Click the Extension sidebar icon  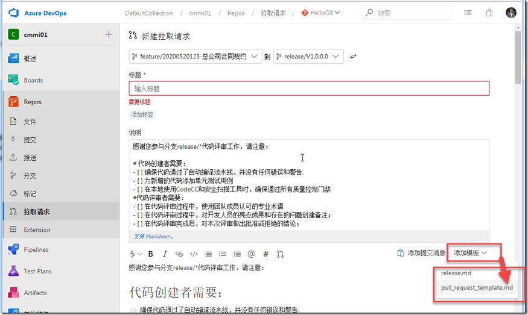(x=13, y=229)
